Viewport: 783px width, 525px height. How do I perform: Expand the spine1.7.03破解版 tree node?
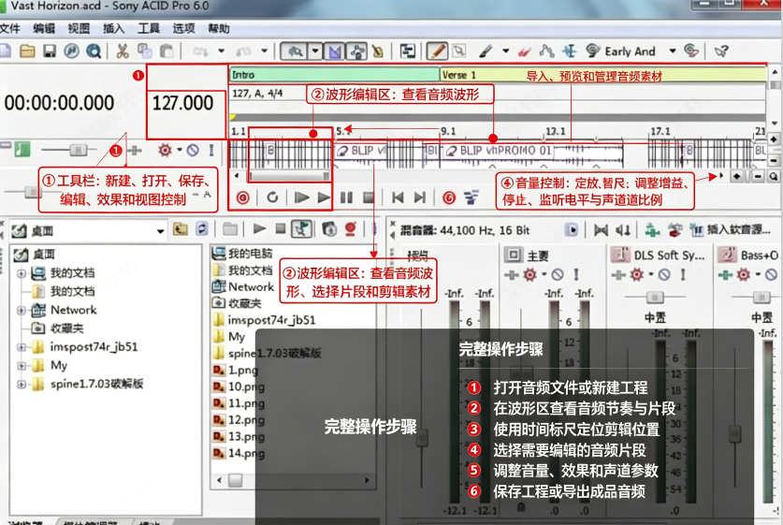[x=21, y=384]
